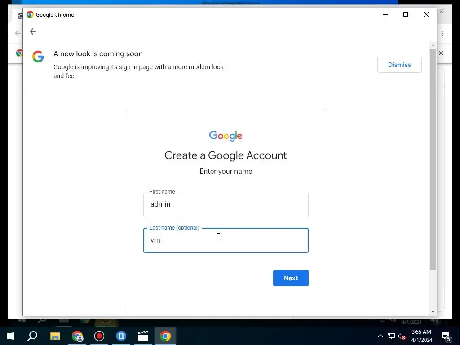Focus the Last name (optional) field
The height and width of the screenshot is (345, 460).
click(x=226, y=240)
